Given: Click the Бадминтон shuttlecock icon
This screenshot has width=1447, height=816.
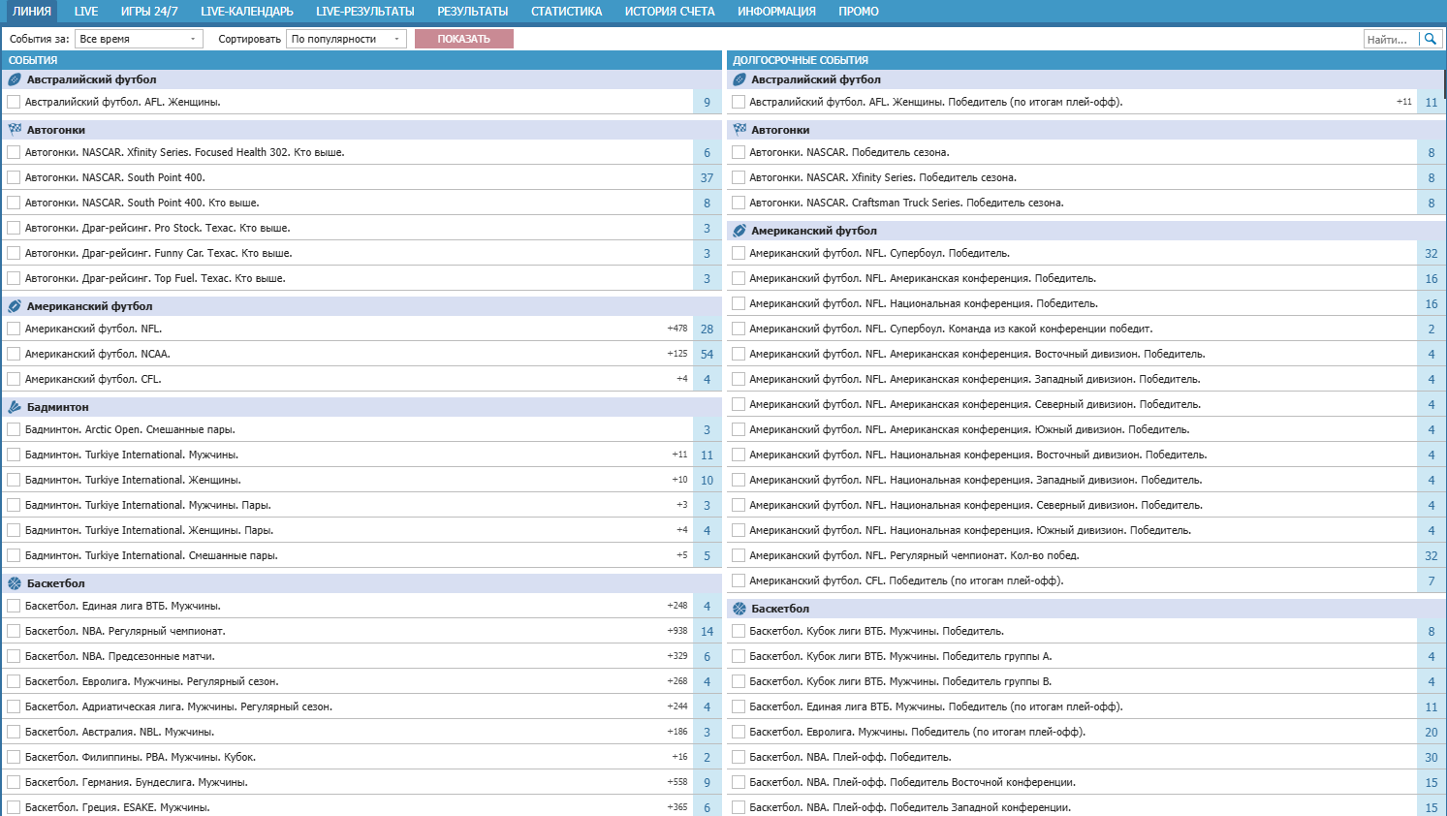Looking at the screenshot, I should [15, 407].
